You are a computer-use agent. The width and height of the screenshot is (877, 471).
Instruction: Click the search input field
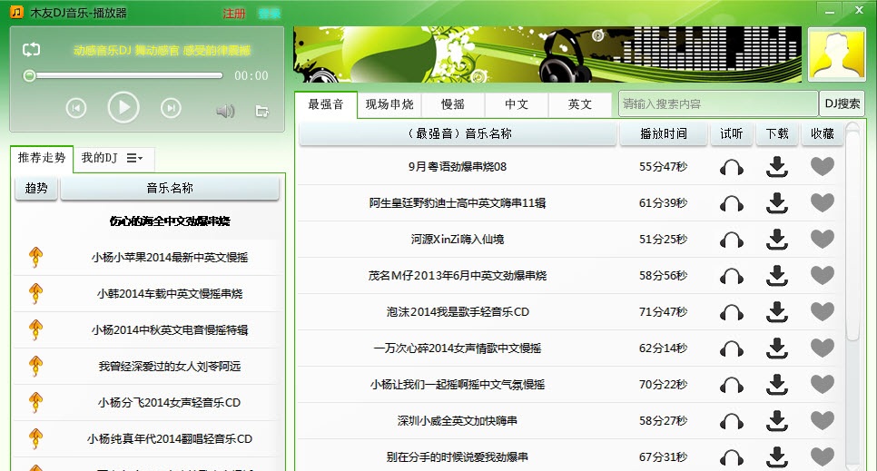[x=717, y=104]
